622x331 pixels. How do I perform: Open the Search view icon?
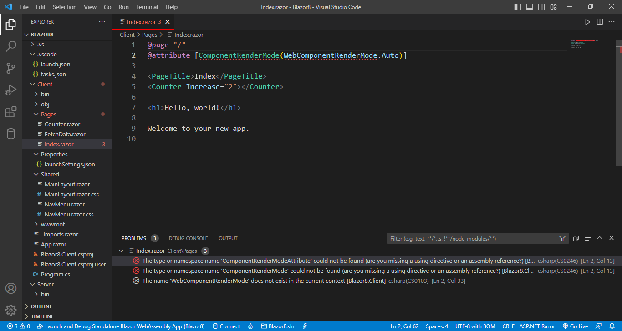(11, 46)
